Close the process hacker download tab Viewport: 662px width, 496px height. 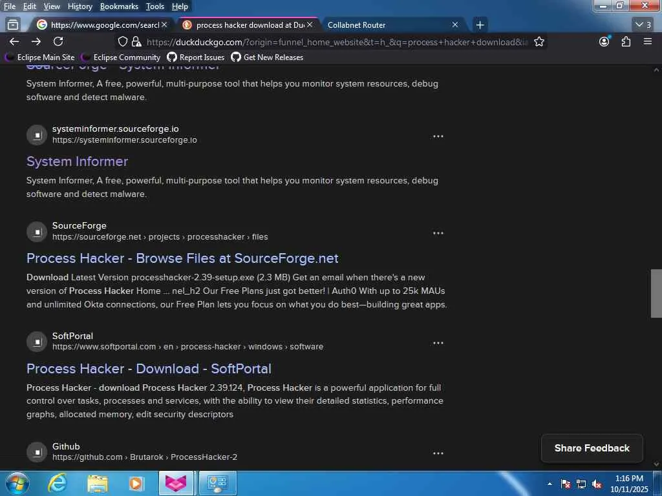click(x=310, y=25)
